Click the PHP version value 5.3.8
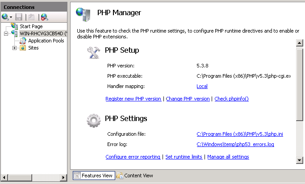Viewport: 305px width, 184px height. pyautogui.click(x=202, y=66)
